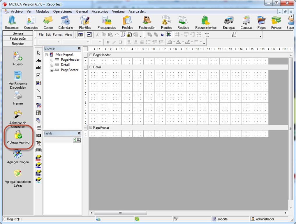
Task: Select the XML data control tool
Action: pos(38,180)
